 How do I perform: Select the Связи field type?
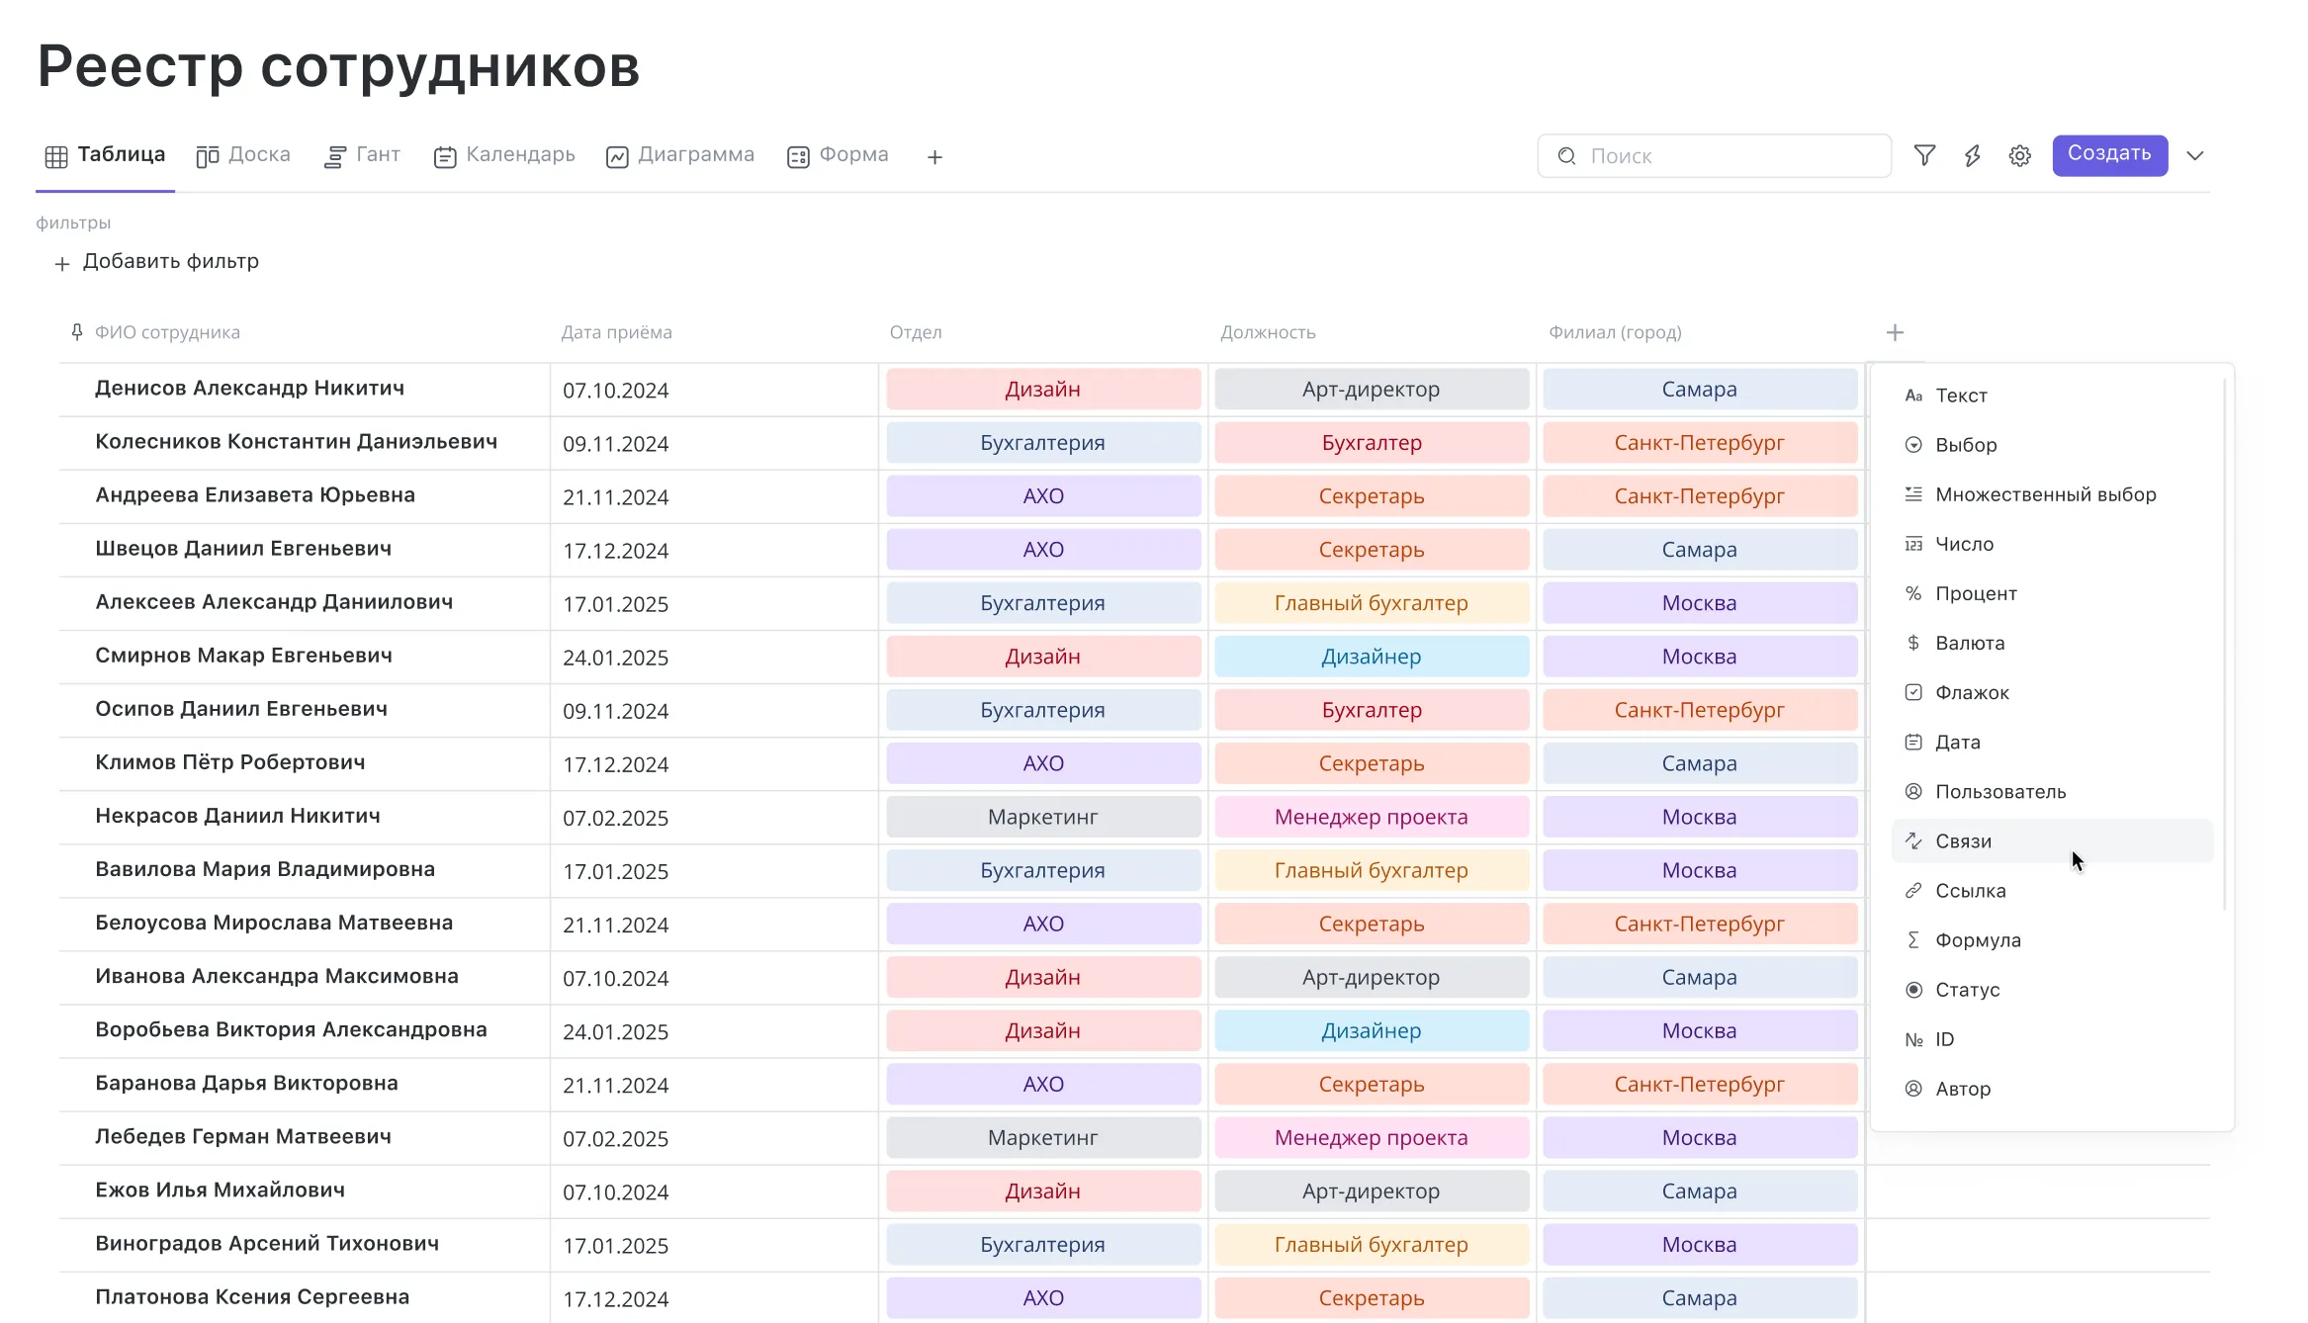(x=1963, y=841)
